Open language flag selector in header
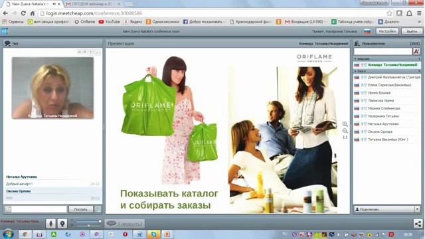425x239 pixels. click(367, 31)
